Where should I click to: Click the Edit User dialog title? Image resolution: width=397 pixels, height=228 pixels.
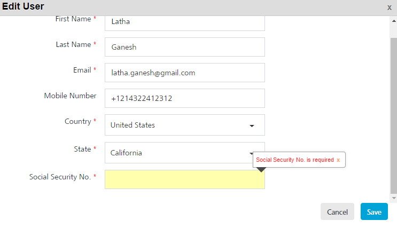click(23, 6)
